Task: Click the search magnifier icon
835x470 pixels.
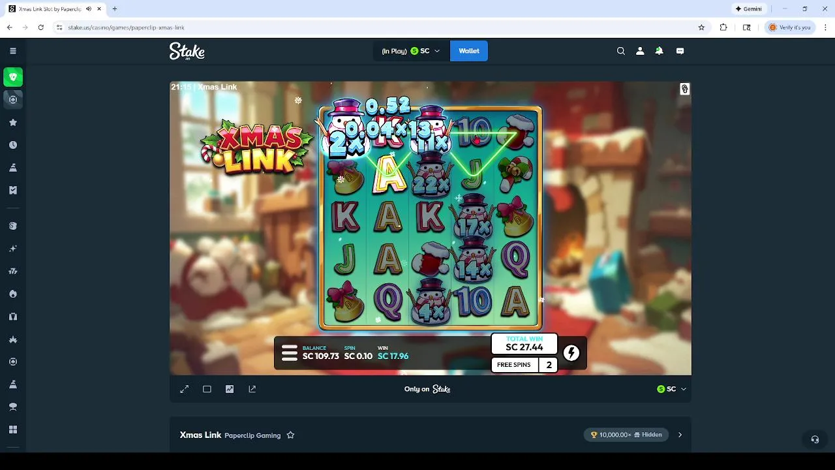Action: pos(621,51)
